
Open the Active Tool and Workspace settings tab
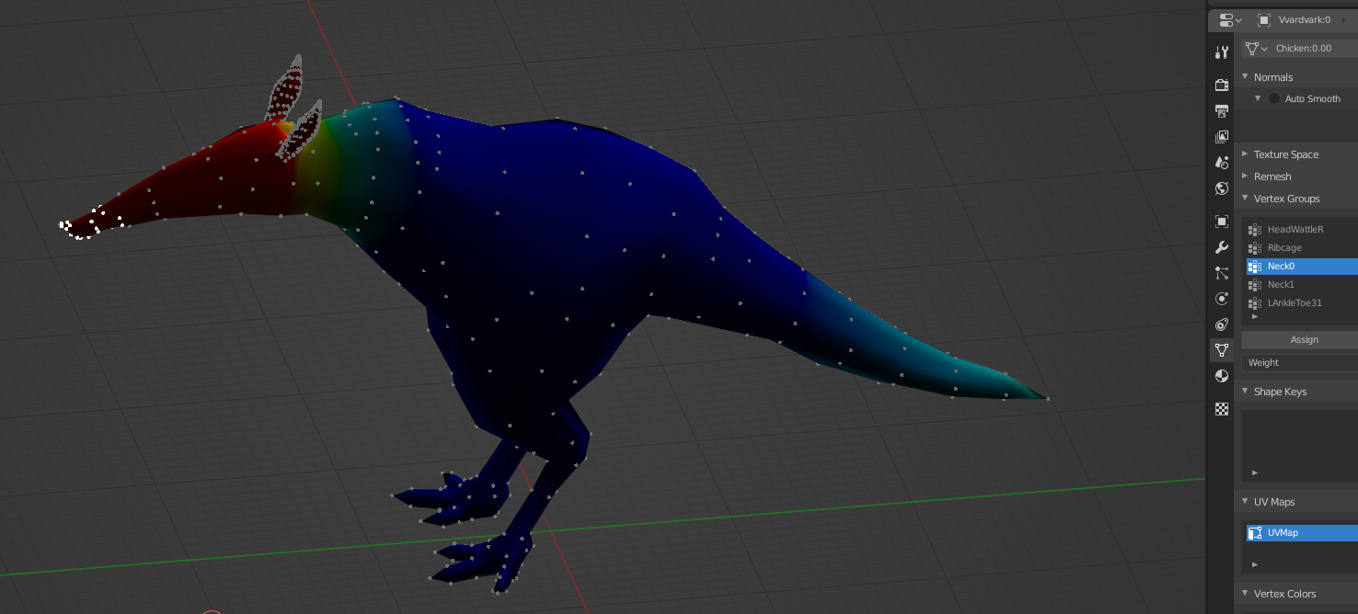[1222, 52]
